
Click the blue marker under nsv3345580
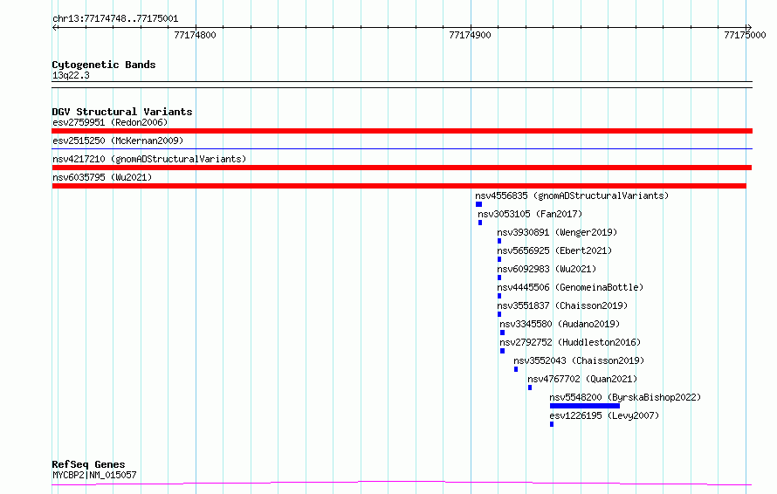pos(503,333)
